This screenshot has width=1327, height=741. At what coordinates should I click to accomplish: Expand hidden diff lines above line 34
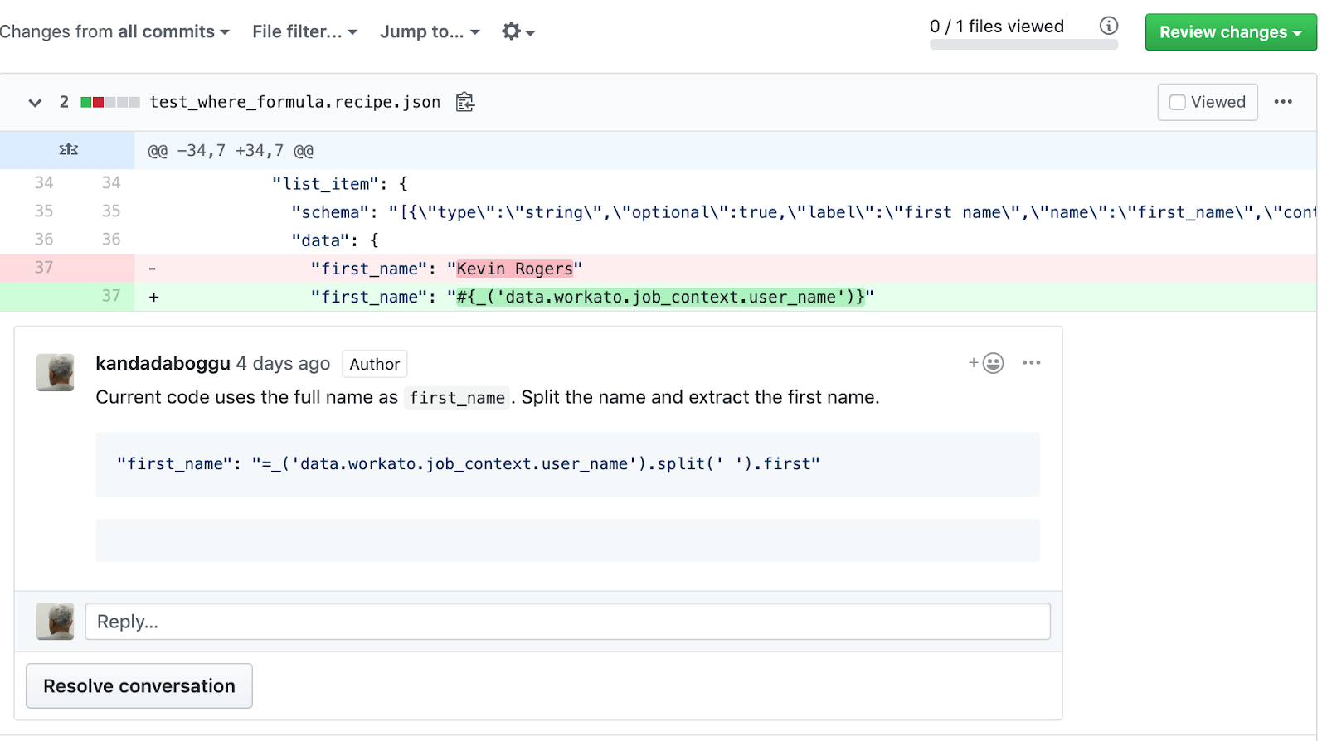point(68,150)
